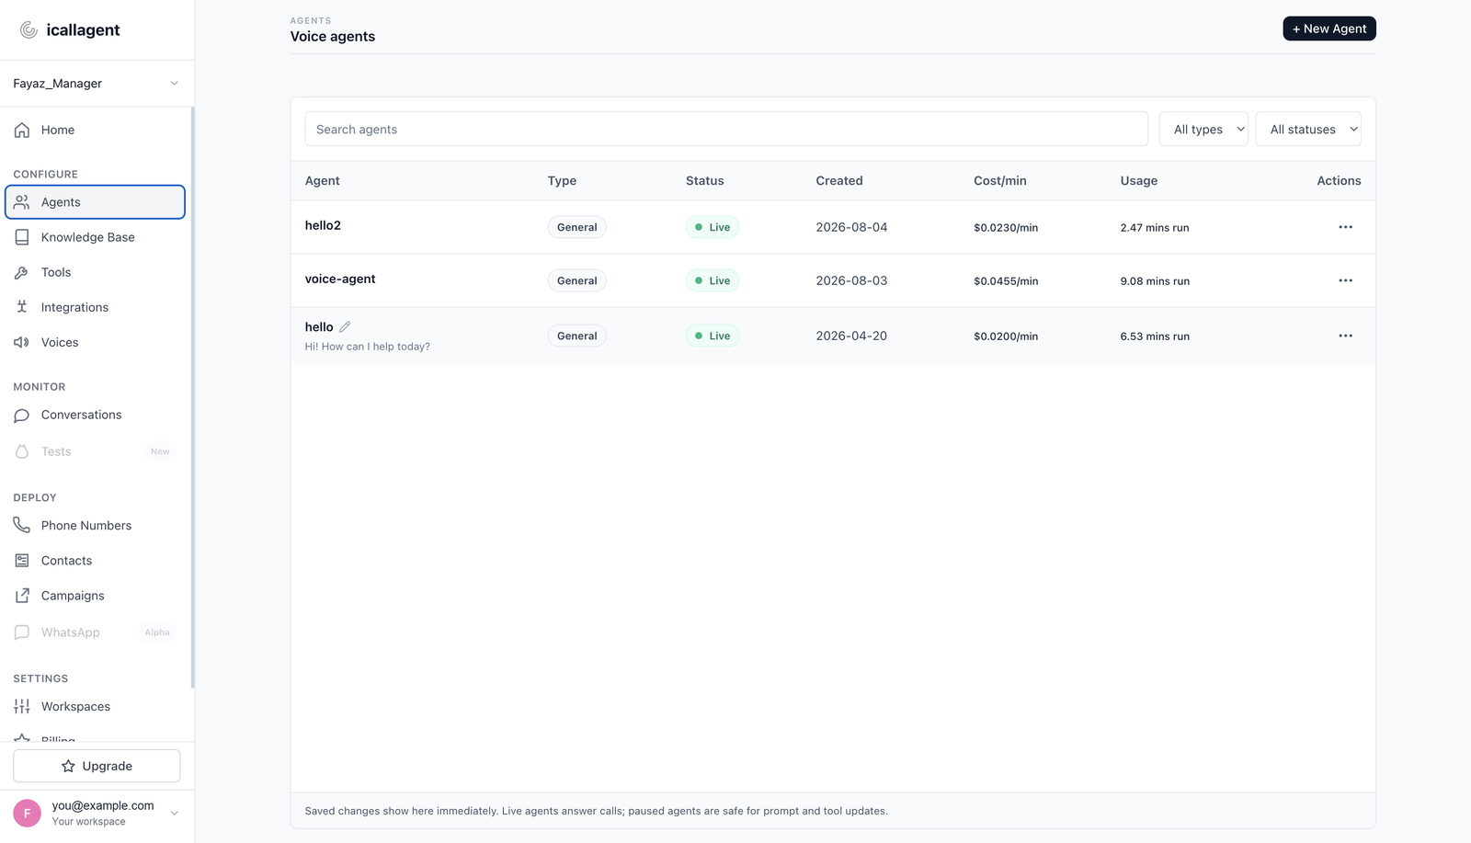
Task: Click General type badge in voice-agent row
Action: coord(577,280)
